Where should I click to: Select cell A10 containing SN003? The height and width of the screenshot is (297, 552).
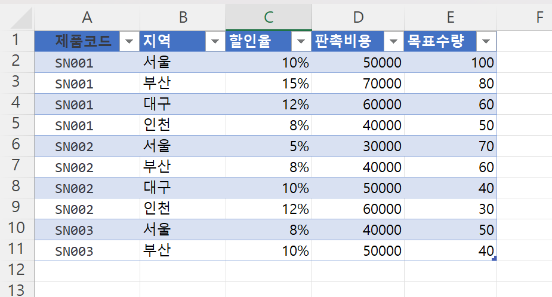click(87, 229)
